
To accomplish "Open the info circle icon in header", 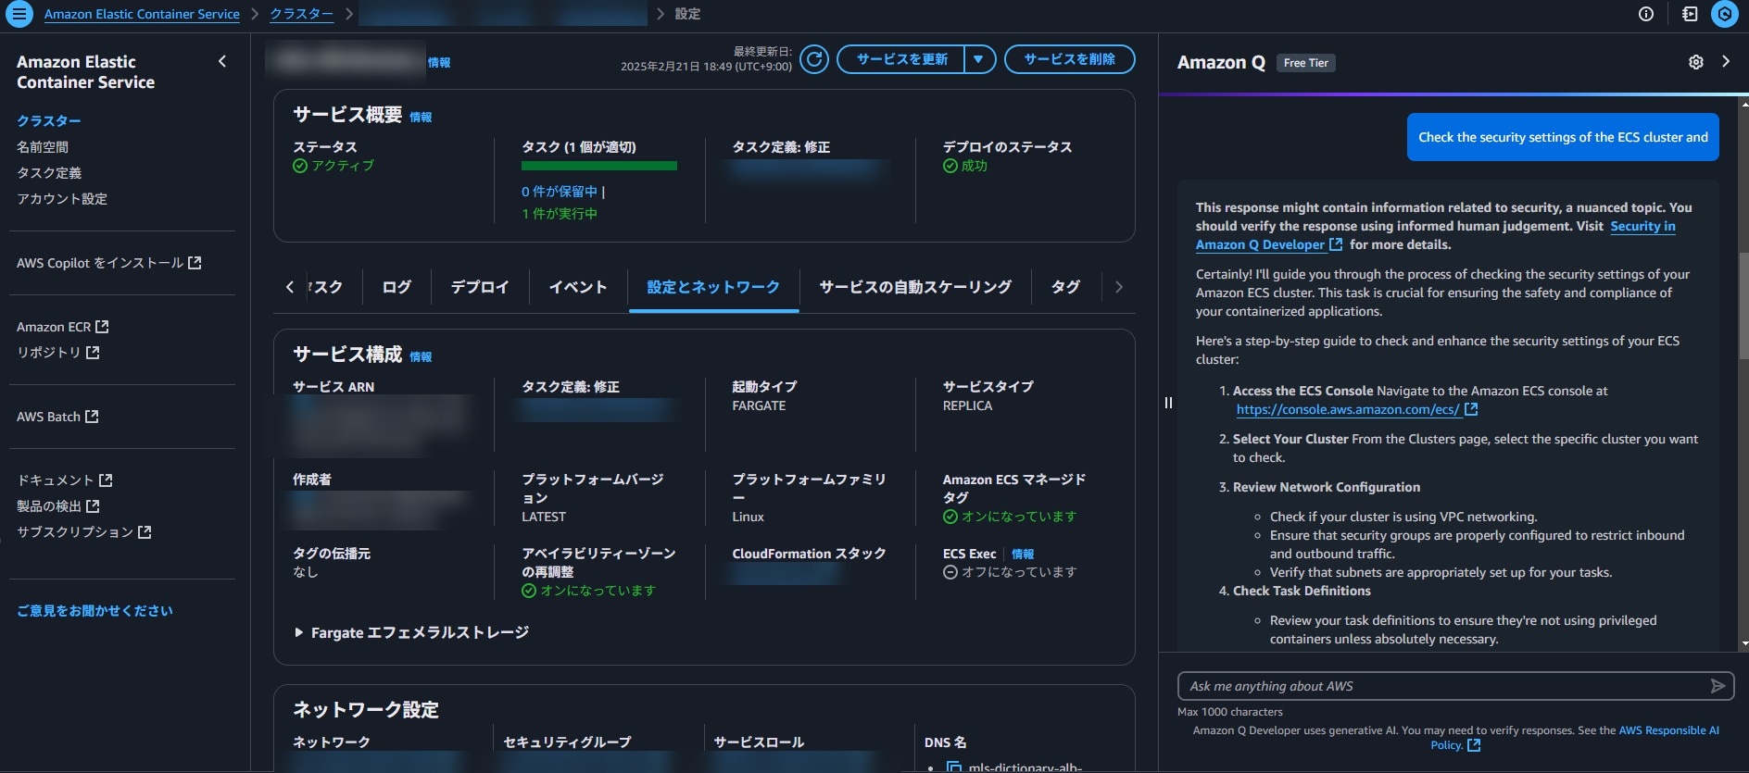I will [1646, 14].
